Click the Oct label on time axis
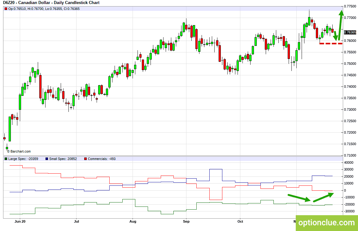Screen dimensions: 358x231 240,221
